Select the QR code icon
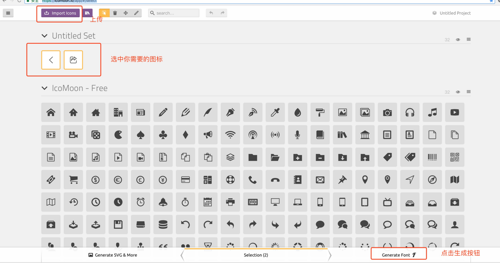This screenshot has width=500, height=263. pos(455,157)
